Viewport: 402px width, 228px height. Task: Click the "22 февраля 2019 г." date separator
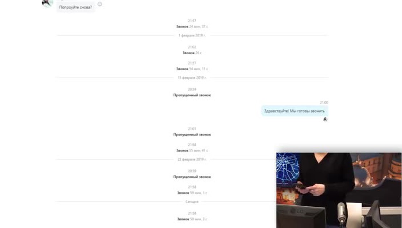tap(192, 159)
